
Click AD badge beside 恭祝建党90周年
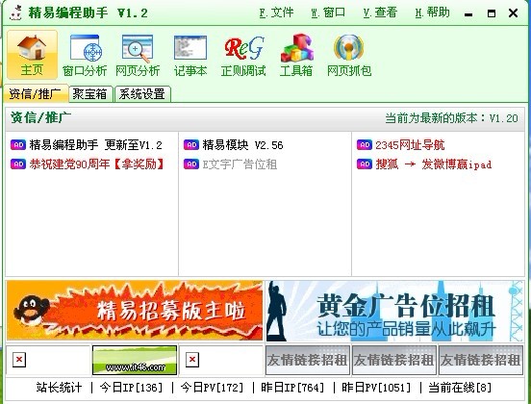[18, 164]
